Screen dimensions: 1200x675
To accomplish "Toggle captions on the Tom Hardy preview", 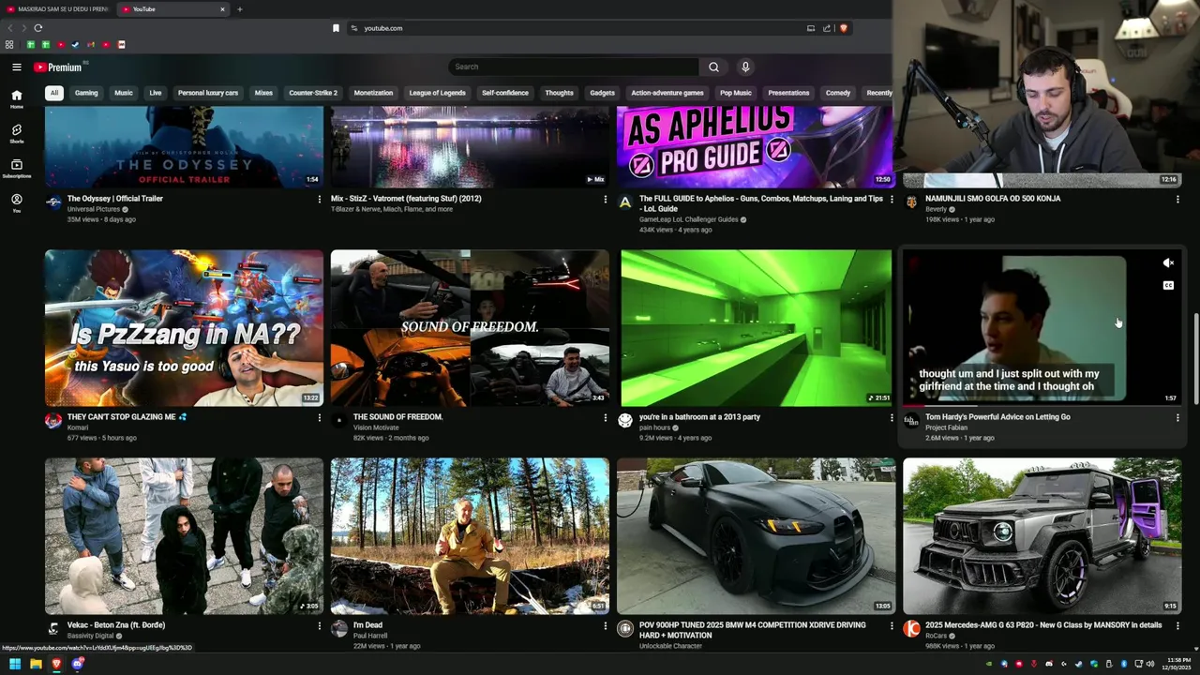I will tap(1168, 285).
